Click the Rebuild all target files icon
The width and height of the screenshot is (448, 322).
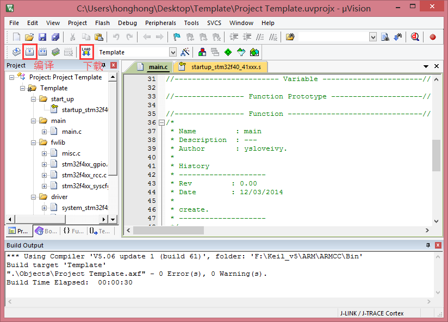[x=42, y=52]
